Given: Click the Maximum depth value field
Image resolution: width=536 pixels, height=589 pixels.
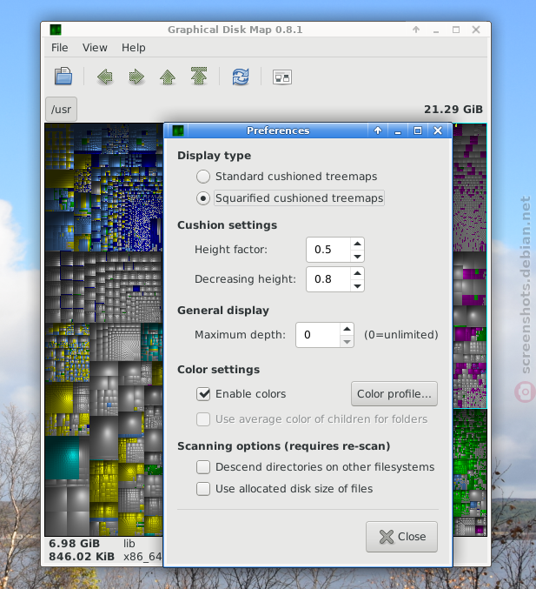Looking at the screenshot, I should tap(318, 335).
